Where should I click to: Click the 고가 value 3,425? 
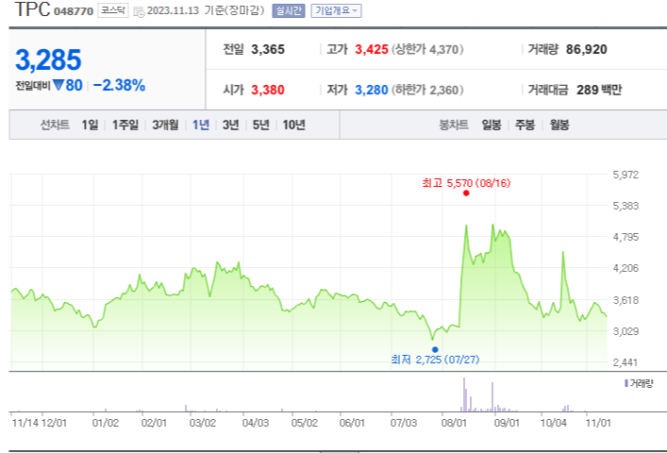point(372,49)
